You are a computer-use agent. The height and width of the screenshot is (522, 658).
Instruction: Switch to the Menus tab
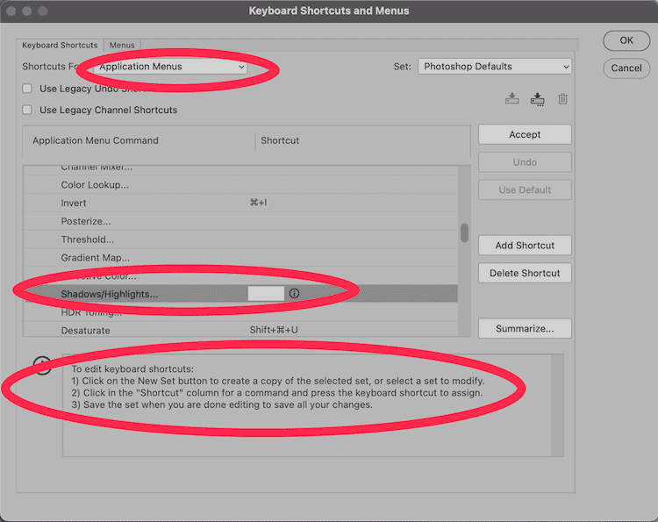coord(122,45)
